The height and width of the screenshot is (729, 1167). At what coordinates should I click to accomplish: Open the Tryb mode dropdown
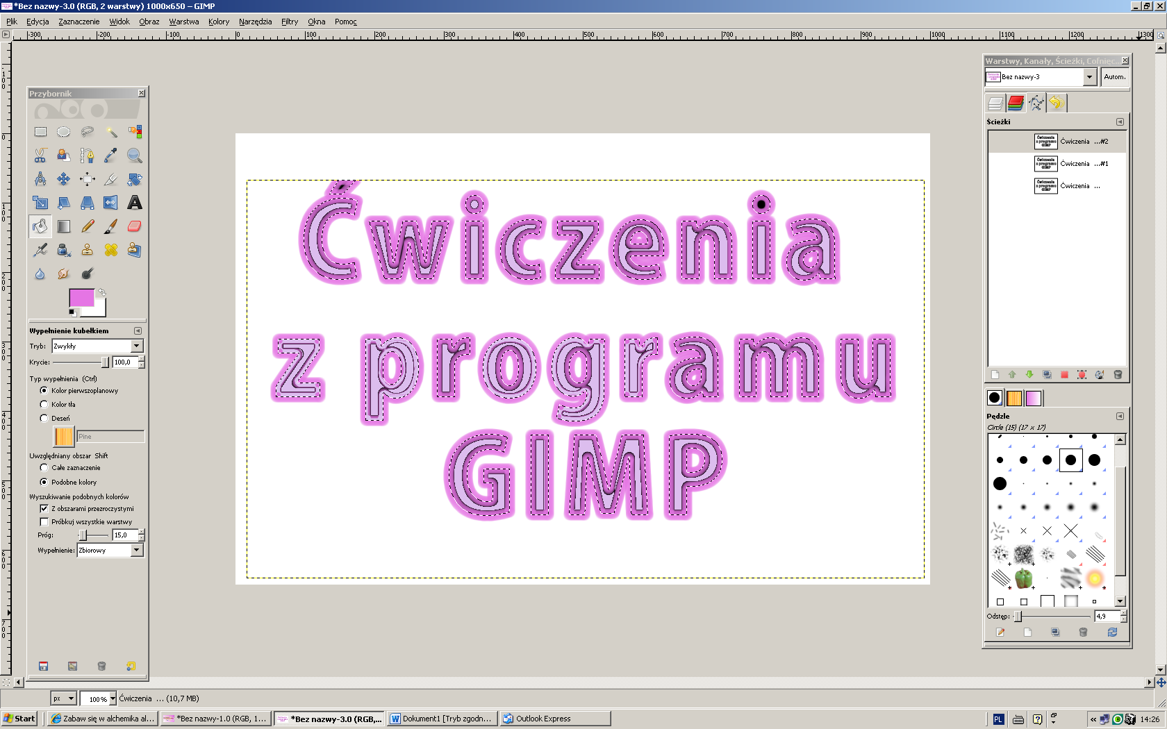coord(97,346)
